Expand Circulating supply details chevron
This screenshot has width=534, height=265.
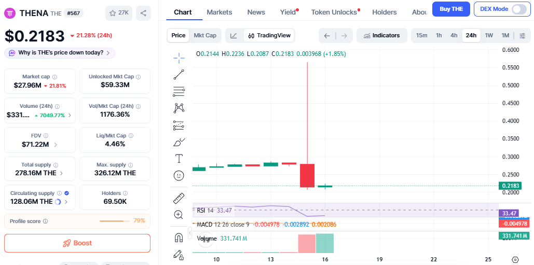pyautogui.click(x=66, y=202)
